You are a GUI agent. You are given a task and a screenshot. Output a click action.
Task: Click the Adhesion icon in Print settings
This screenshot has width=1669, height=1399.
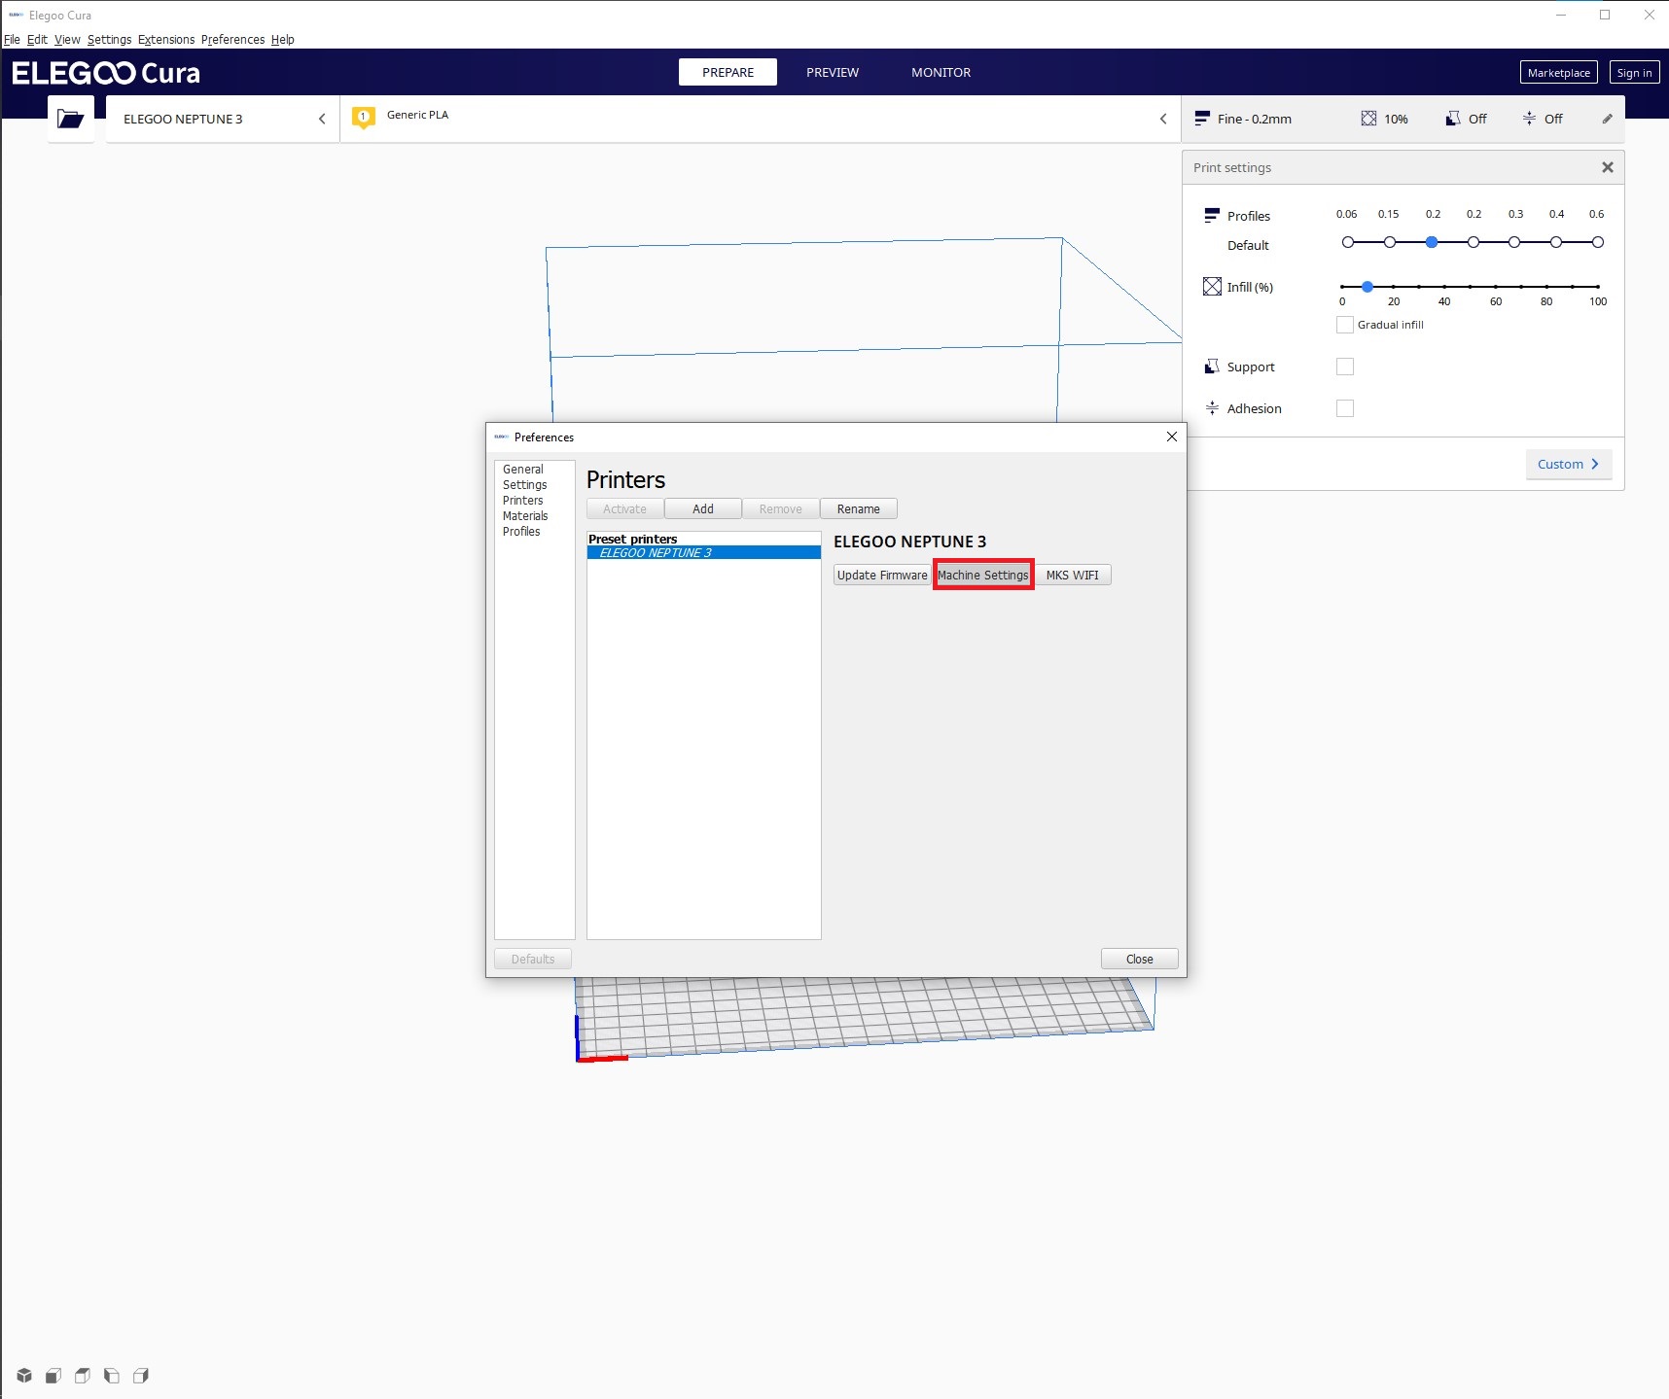pos(1212,408)
